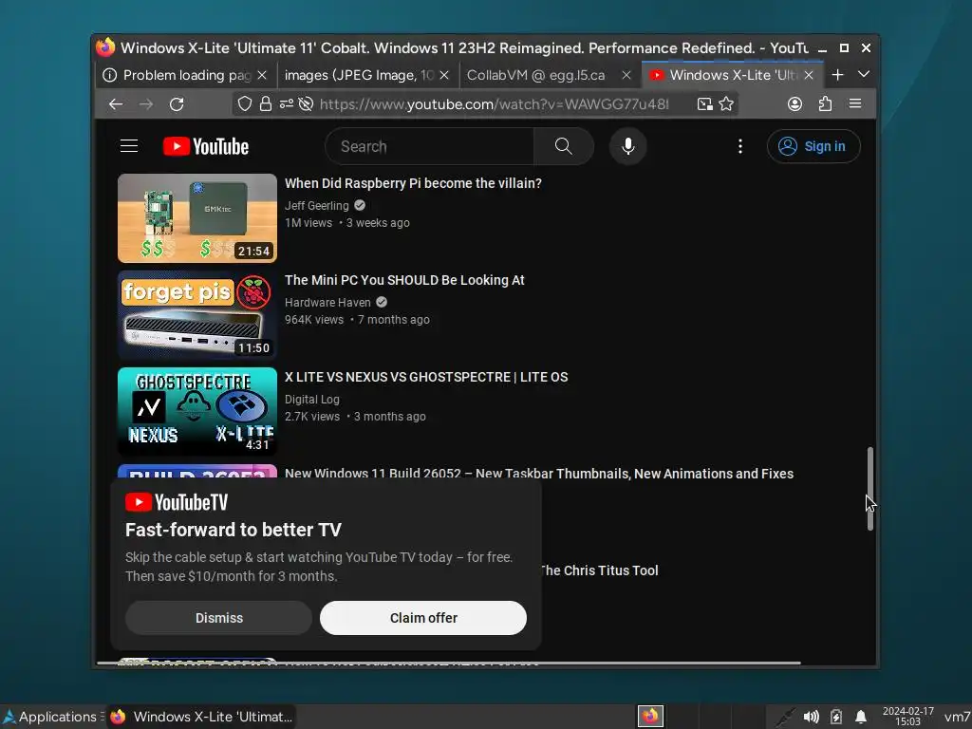Open the notifications bell tray icon
972x729 pixels.
[861, 718]
